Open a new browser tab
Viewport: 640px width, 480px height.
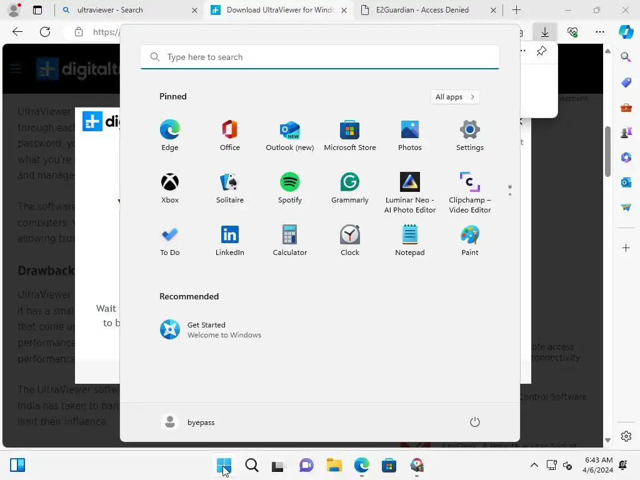point(516,10)
